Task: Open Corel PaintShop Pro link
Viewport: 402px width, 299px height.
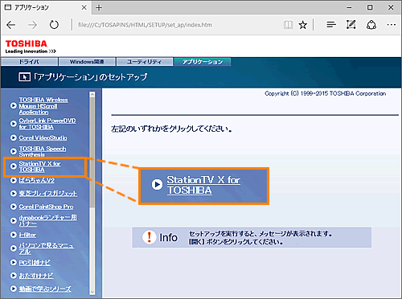Action: tap(46, 207)
